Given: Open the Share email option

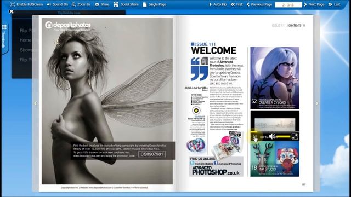Looking at the screenshot, I should 102,4.
